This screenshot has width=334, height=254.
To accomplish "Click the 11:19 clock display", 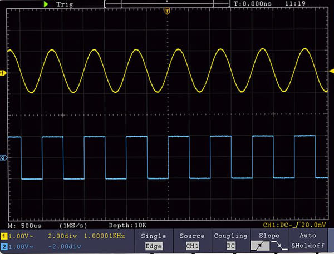I will point(295,3).
